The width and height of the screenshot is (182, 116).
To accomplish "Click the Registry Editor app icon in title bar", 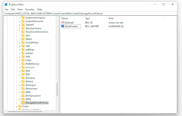I will point(6,5).
